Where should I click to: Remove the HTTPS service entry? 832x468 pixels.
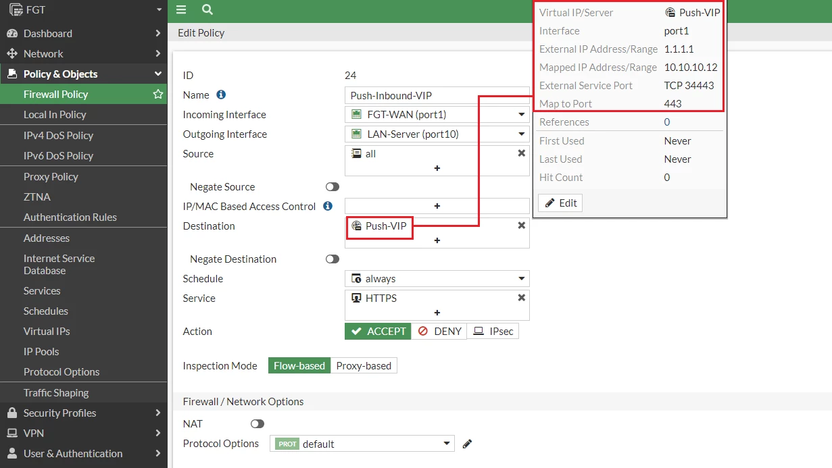tap(521, 298)
